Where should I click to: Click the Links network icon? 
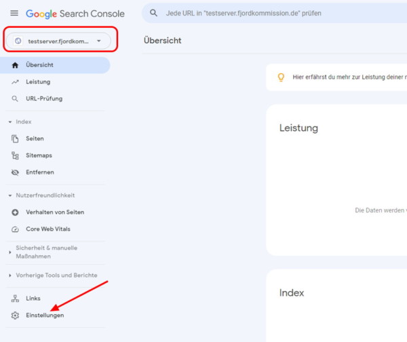(15, 299)
